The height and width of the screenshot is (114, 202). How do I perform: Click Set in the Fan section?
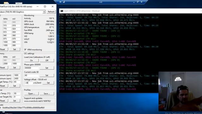[x=15, y=86]
